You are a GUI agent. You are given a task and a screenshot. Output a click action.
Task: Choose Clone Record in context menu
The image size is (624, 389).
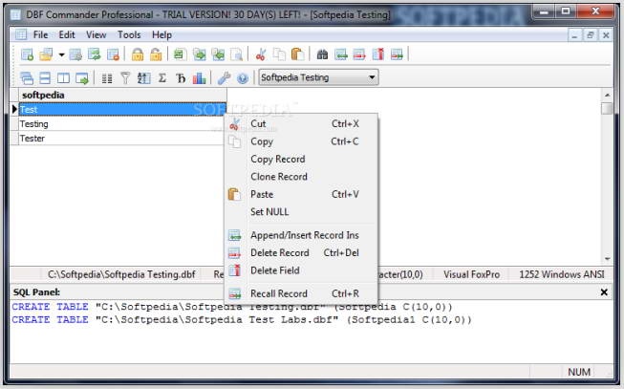pos(300,177)
